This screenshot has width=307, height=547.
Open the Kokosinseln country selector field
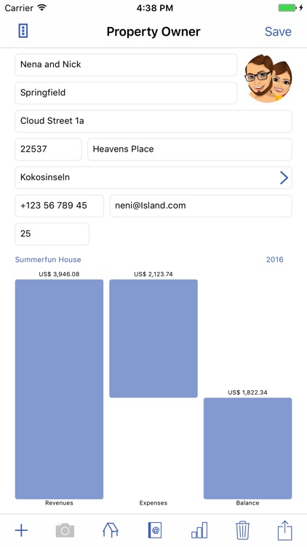[x=153, y=177]
